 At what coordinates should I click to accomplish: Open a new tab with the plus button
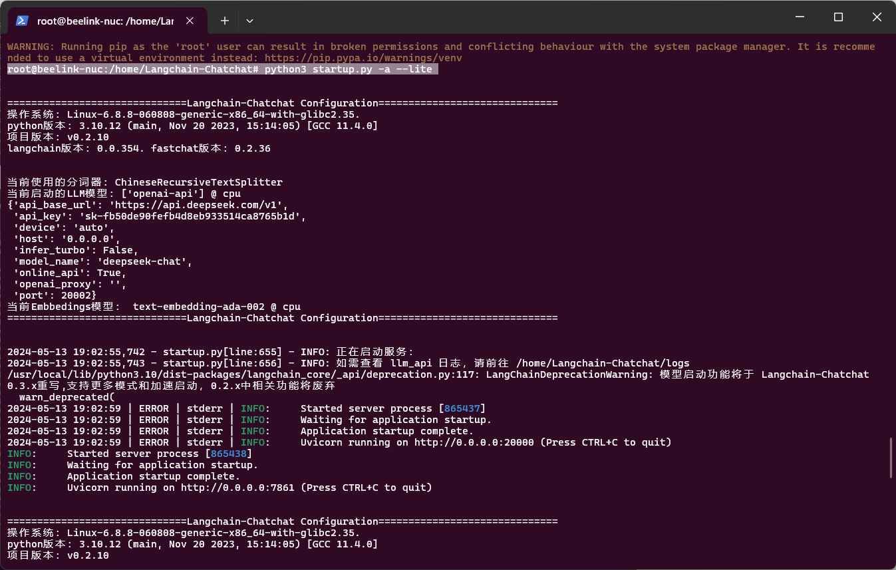(x=225, y=21)
